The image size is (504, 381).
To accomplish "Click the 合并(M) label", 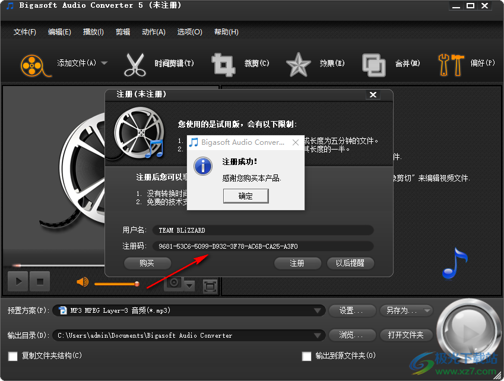I will 408,63.
